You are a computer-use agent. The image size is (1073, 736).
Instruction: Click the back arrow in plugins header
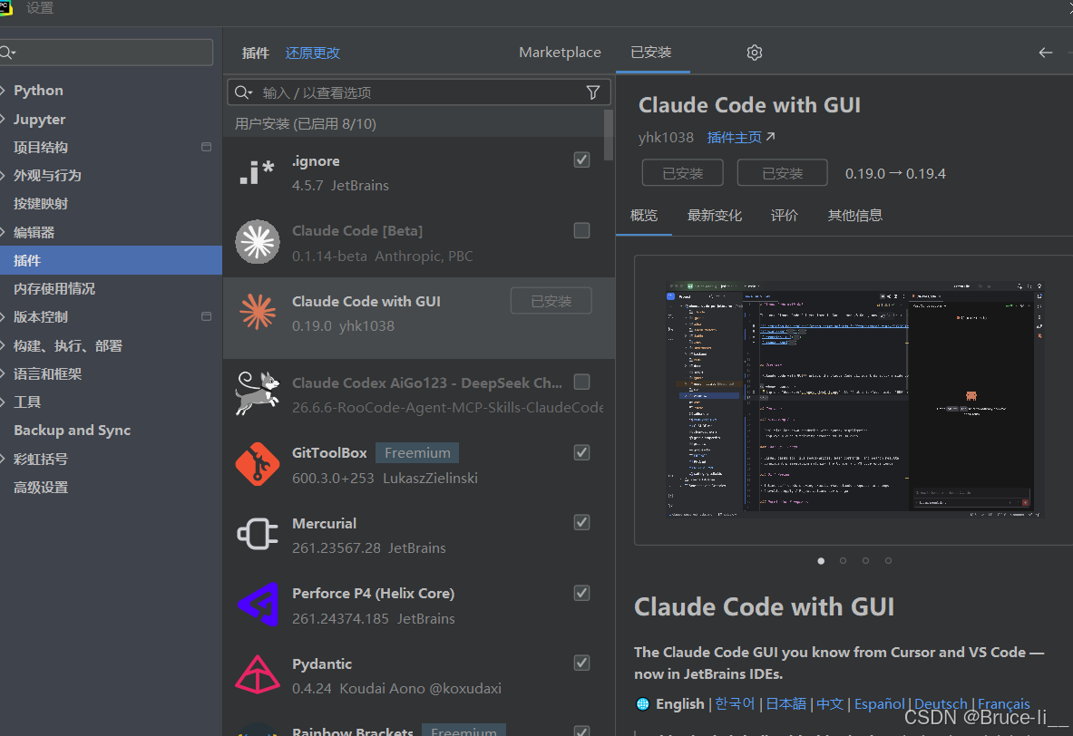point(1045,53)
